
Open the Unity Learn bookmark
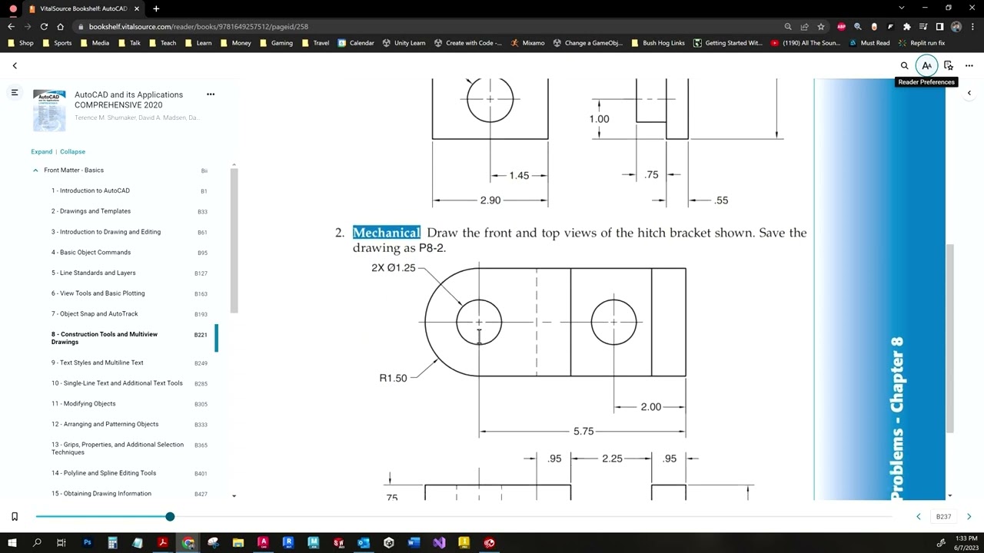coord(404,43)
